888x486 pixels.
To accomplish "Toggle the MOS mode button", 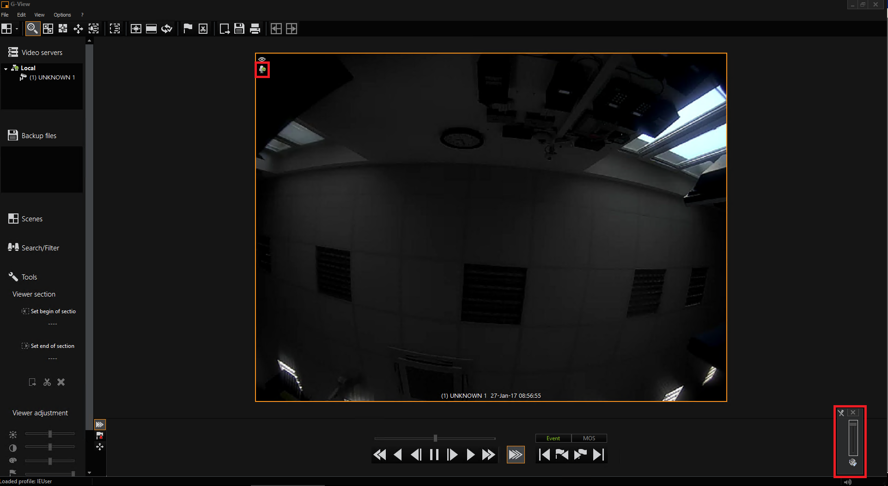I will coord(589,438).
